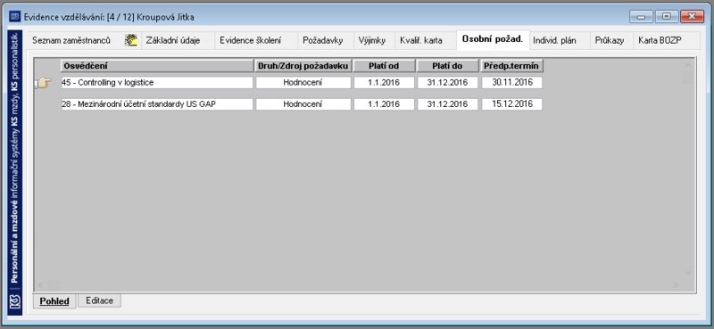Click the horizontal scrollbar right arrow
The width and height of the screenshot is (714, 329).
[x=676, y=285]
